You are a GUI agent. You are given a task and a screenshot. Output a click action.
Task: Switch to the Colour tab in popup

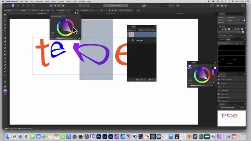click(61, 13)
